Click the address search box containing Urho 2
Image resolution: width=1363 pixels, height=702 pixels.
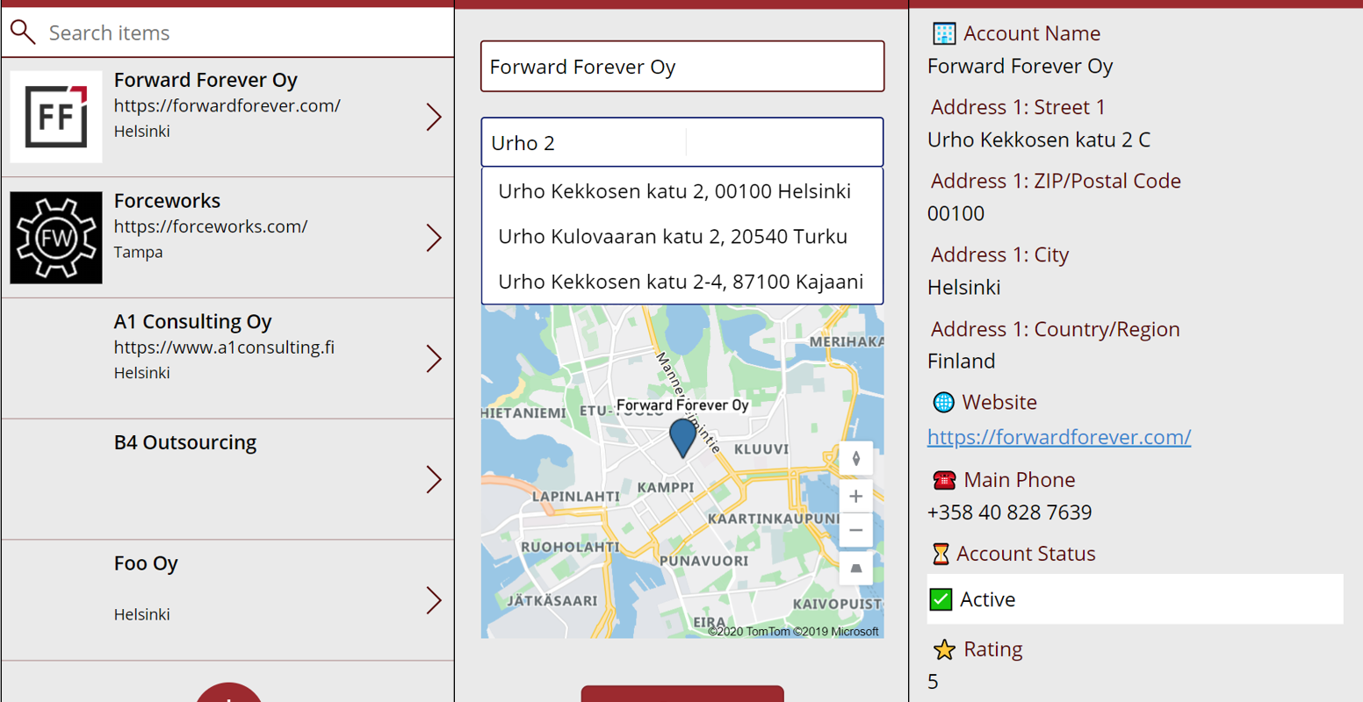click(682, 142)
